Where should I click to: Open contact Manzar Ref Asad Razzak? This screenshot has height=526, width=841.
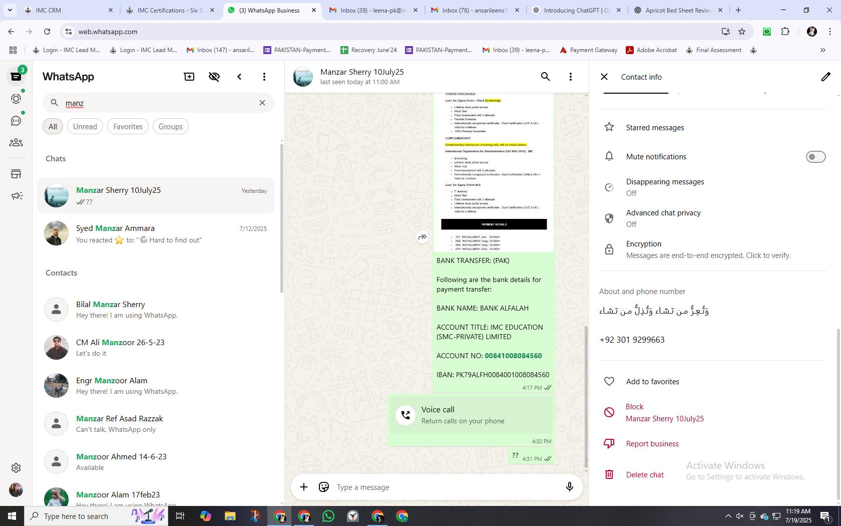156,424
